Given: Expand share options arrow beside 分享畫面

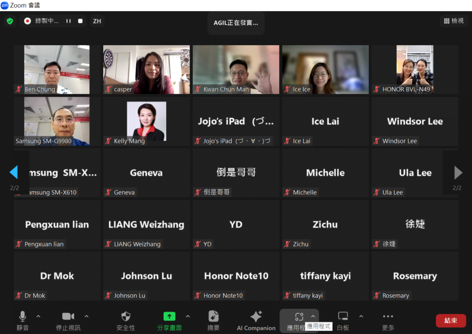Looking at the screenshot, I should click(x=188, y=316).
